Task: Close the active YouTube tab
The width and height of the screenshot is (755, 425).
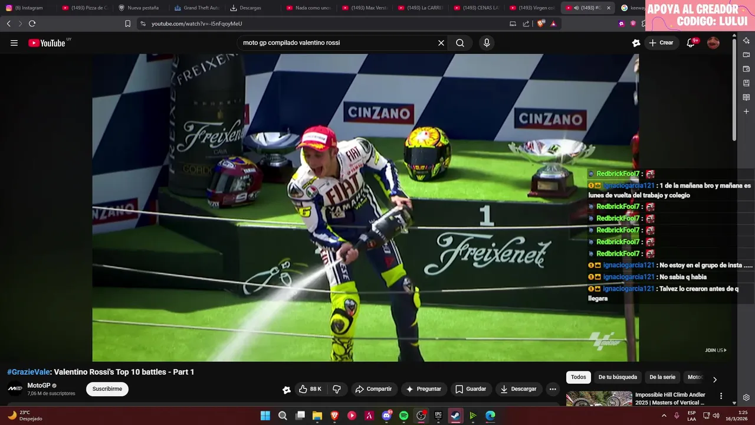Action: [609, 8]
